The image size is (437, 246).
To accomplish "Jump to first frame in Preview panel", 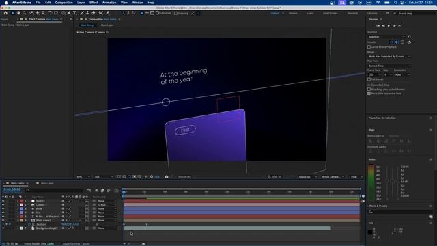I will [x=378, y=26].
